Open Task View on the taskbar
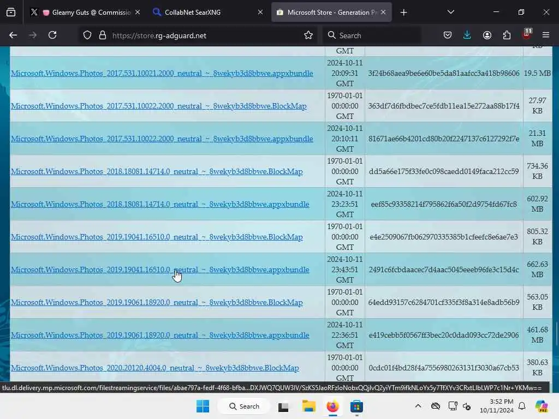The height and width of the screenshot is (419, 559). (x=283, y=406)
